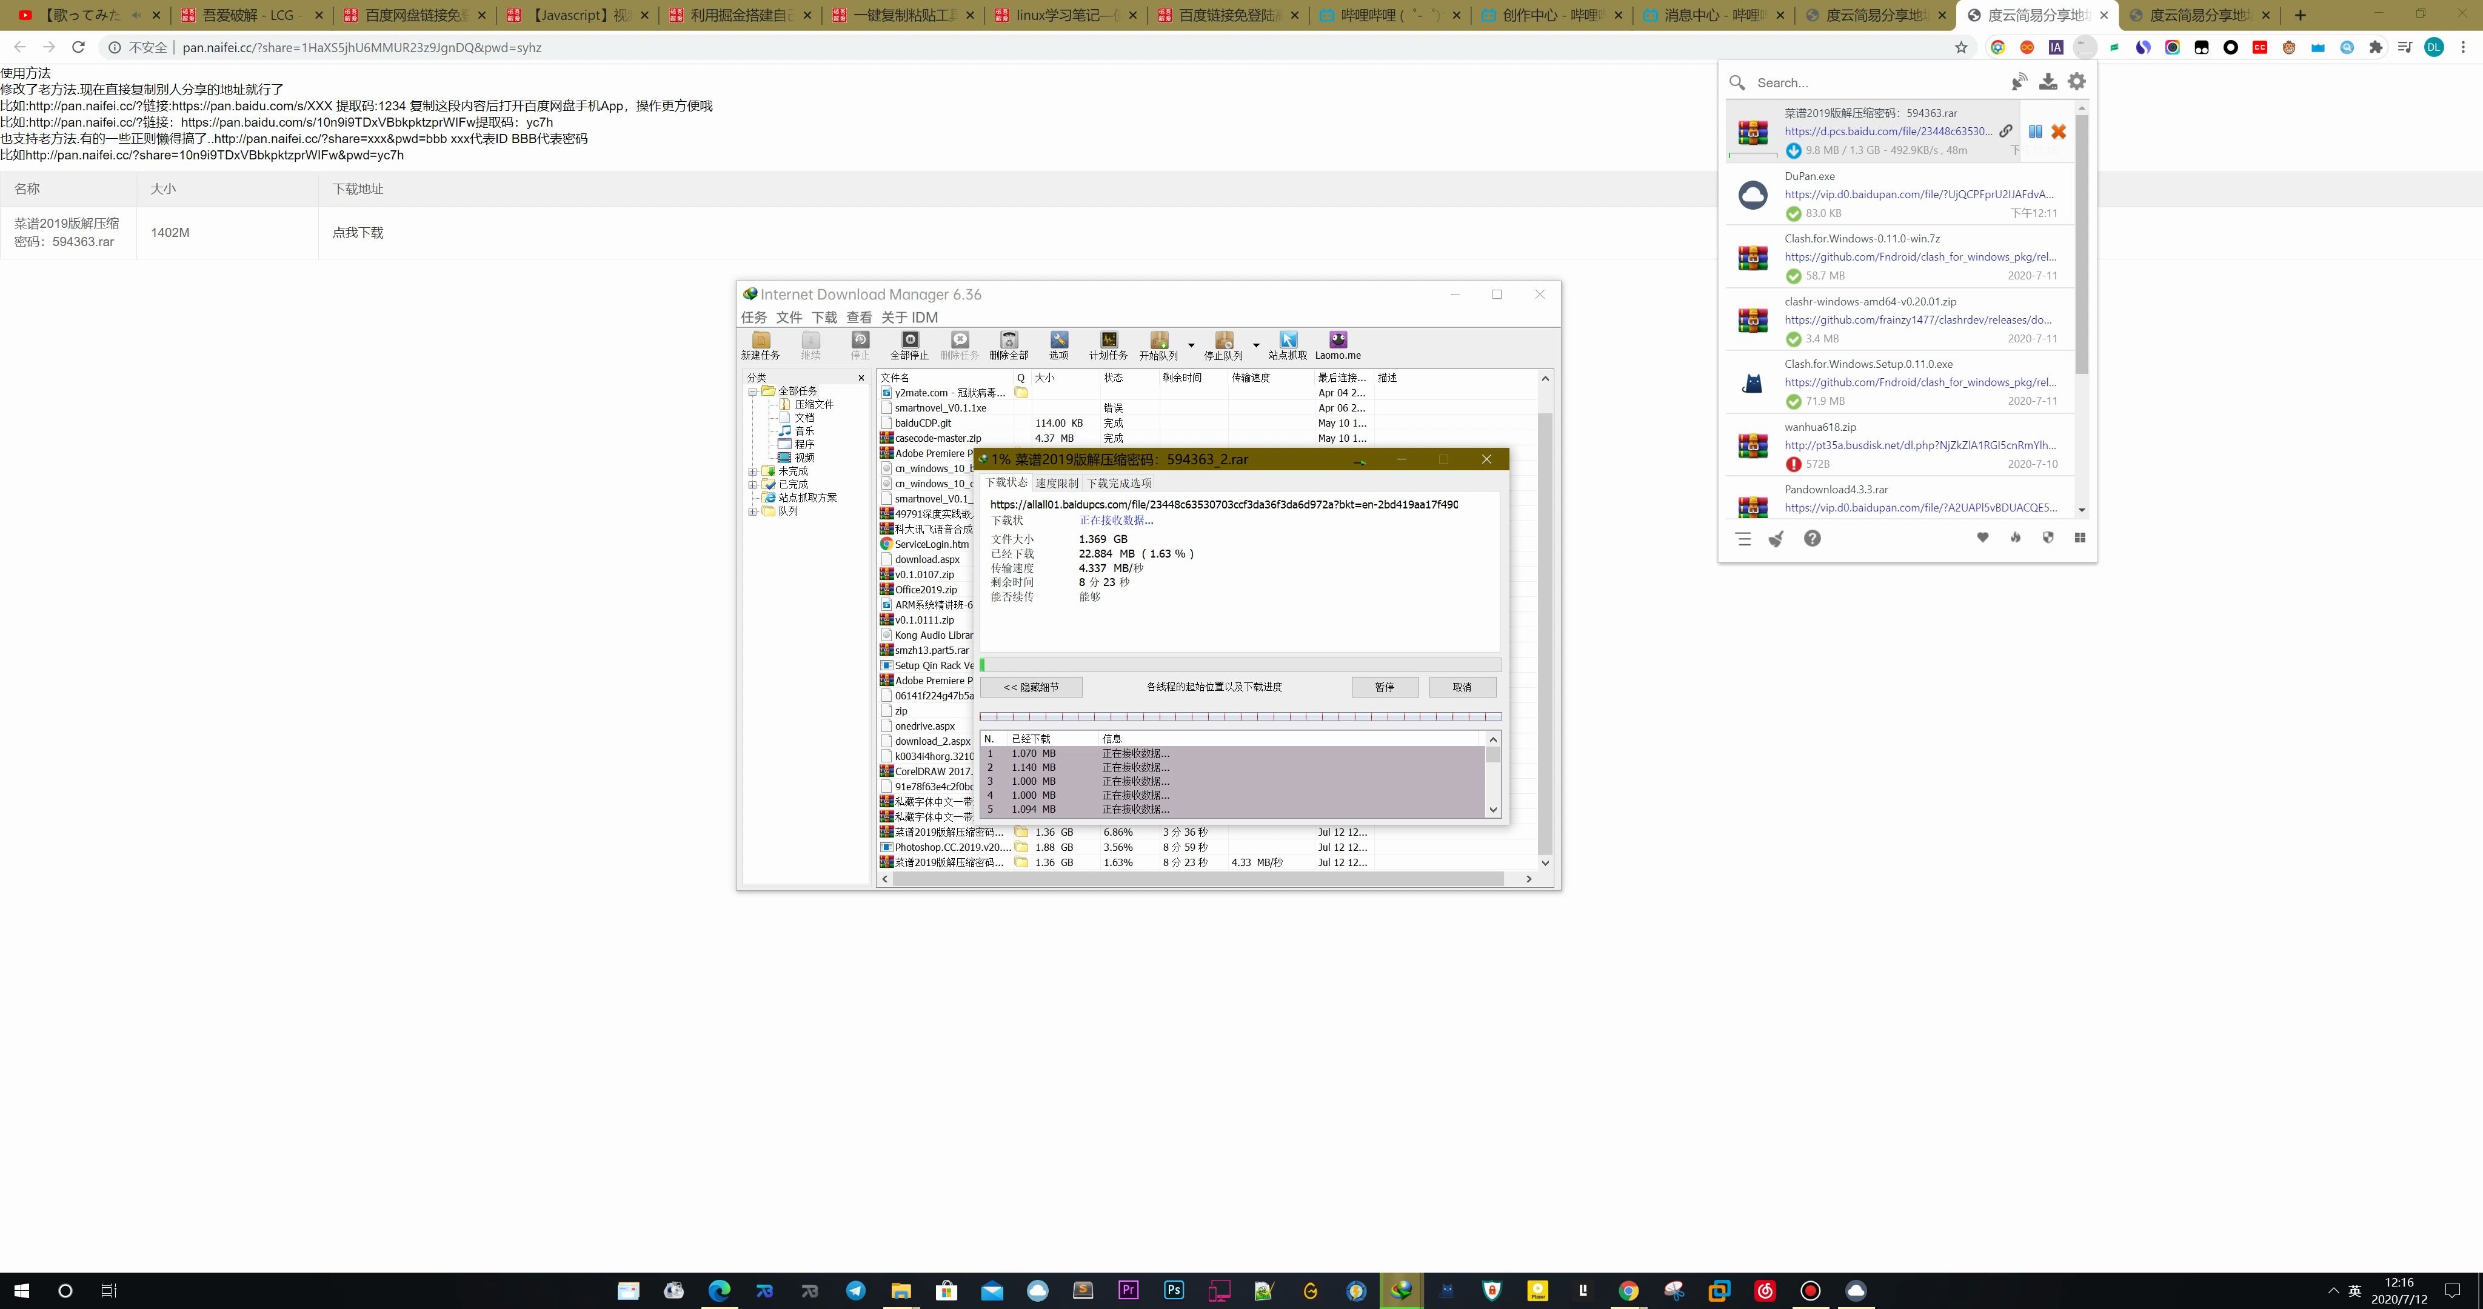Open IDM 计划任务 scheduler icon

point(1109,345)
